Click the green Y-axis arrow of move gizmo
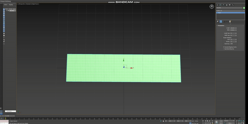The height and width of the screenshot is (124, 248). [x=123, y=60]
